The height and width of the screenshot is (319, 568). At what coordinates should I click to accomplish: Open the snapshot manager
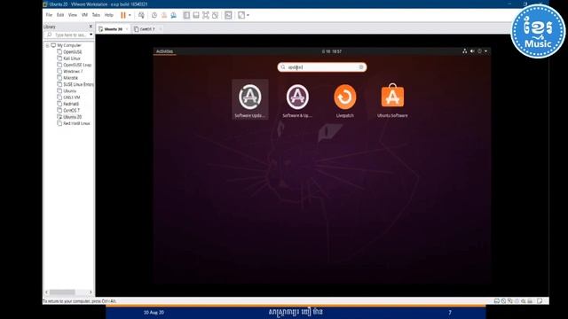(x=174, y=15)
